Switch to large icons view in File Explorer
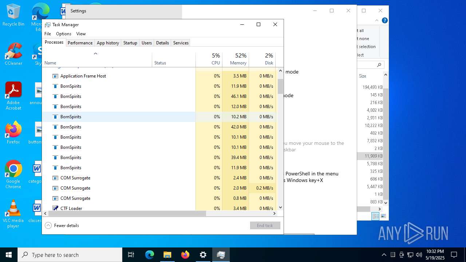 (383, 216)
